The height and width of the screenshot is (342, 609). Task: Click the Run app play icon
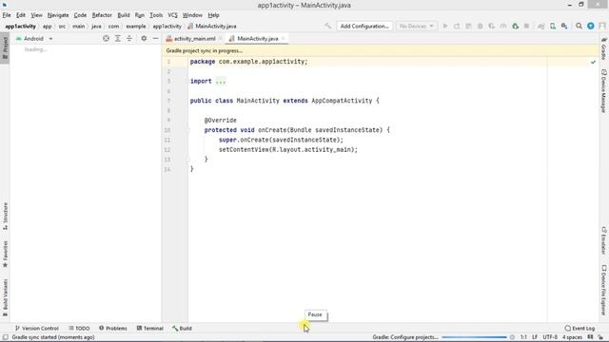[x=445, y=26]
